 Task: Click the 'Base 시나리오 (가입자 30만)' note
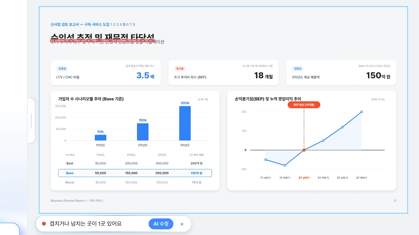tap(374, 66)
